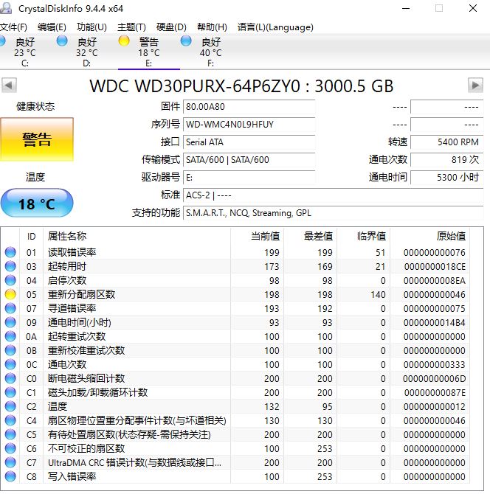Click threshold value 140 in row 05
This screenshot has width=490, height=494.
tap(378, 295)
